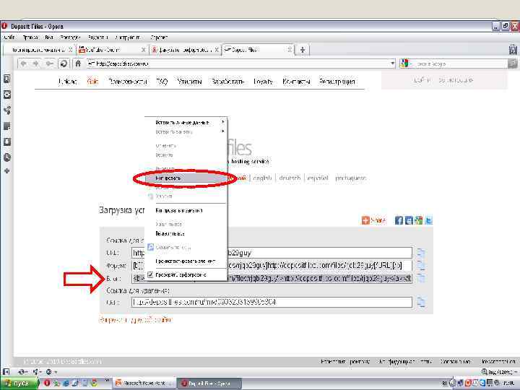Choose Проинспектировать элемент in the context menu
The width and height of the screenshot is (520, 390).
tap(186, 261)
